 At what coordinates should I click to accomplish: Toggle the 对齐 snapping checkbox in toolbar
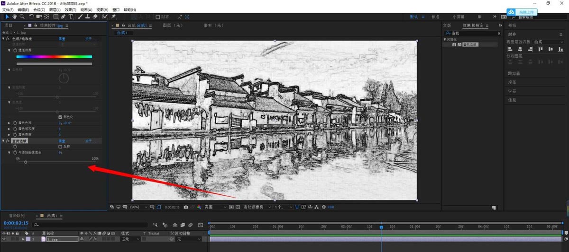coord(158,17)
